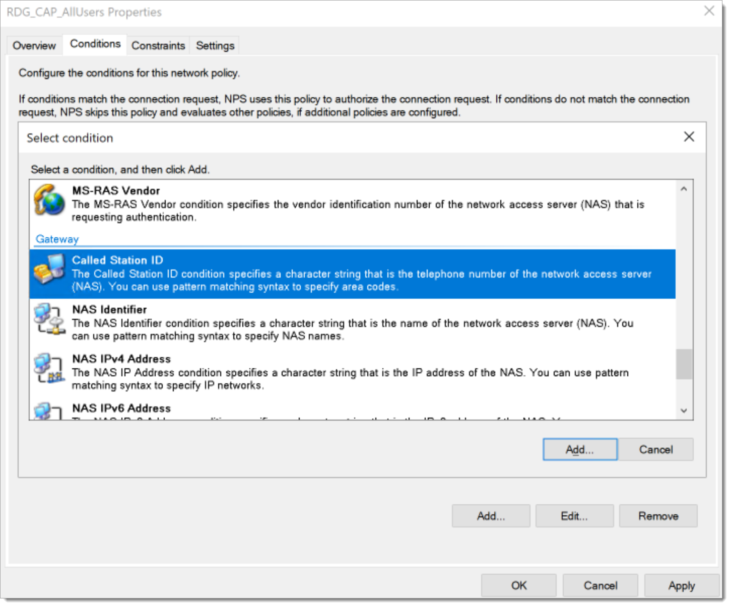Cancel the Select condition dialog
Screen dimensions: 730x606
point(656,449)
